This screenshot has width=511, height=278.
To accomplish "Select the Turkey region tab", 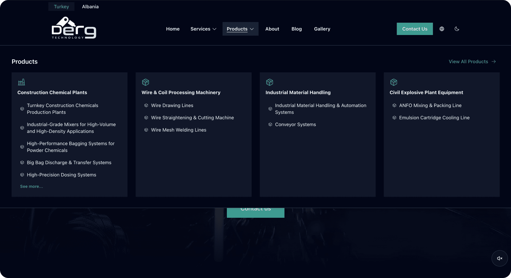I will tap(61, 6).
